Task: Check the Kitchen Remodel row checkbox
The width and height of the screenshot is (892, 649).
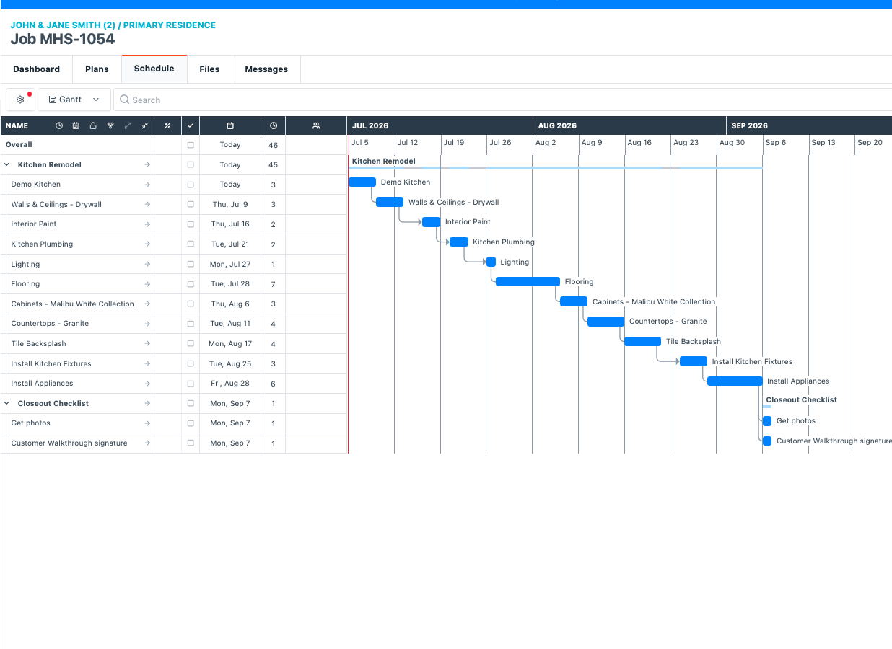Action: [x=191, y=165]
